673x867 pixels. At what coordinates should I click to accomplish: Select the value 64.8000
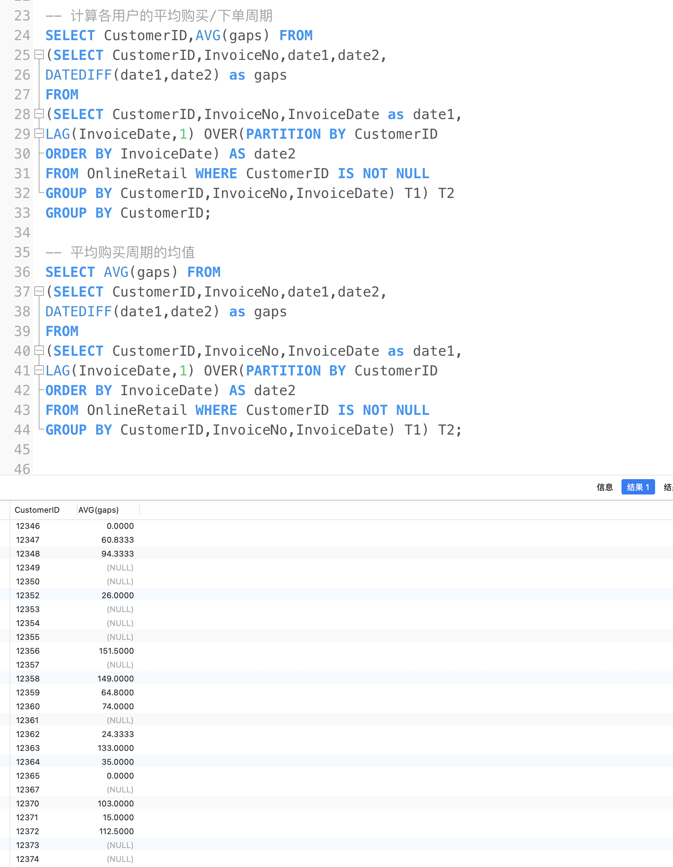[118, 693]
